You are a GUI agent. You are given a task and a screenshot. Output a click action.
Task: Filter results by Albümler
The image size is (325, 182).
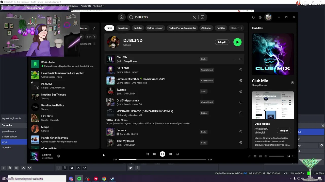[x=206, y=28]
